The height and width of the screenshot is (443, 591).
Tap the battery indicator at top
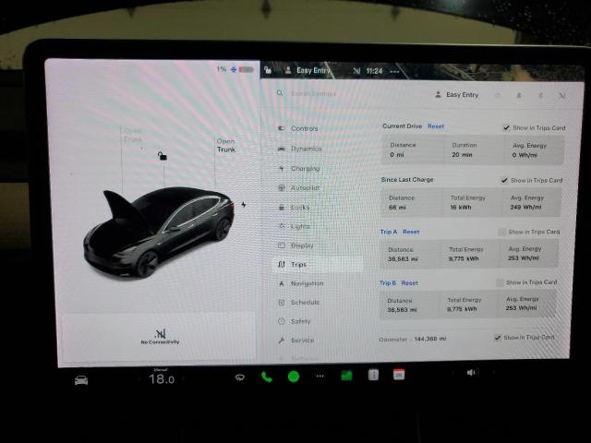[247, 70]
